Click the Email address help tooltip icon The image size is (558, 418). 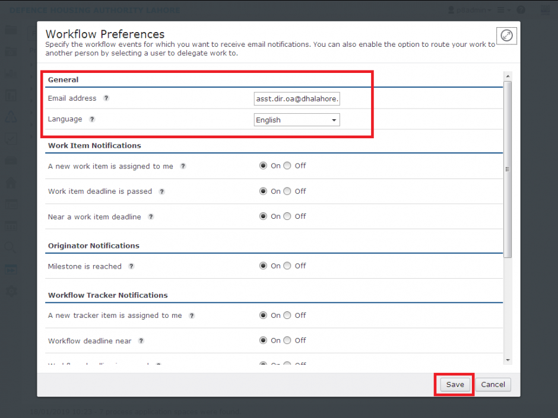click(x=106, y=98)
